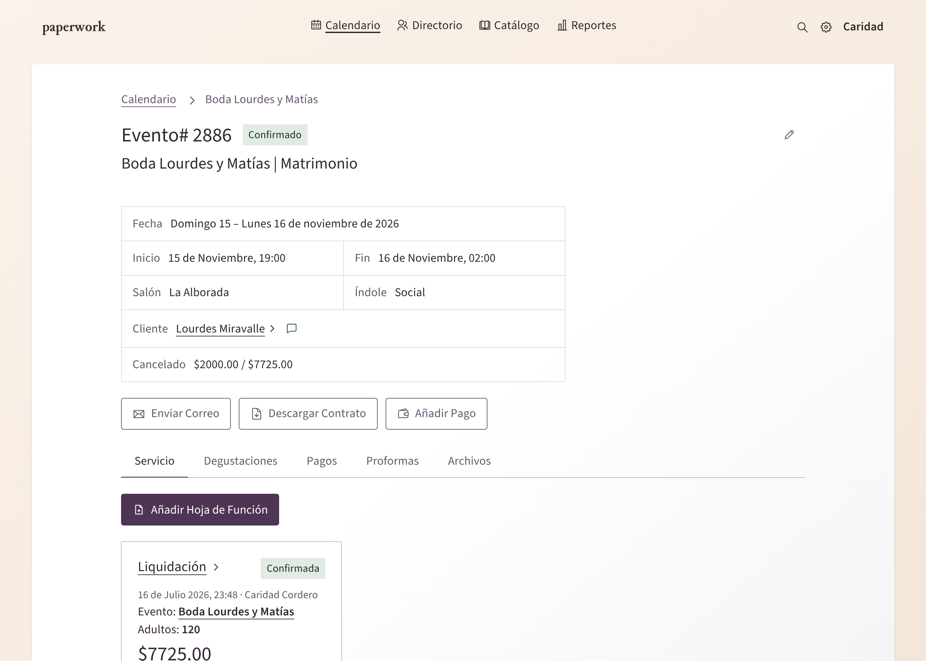Click Adultos: 120 text

tap(169, 630)
